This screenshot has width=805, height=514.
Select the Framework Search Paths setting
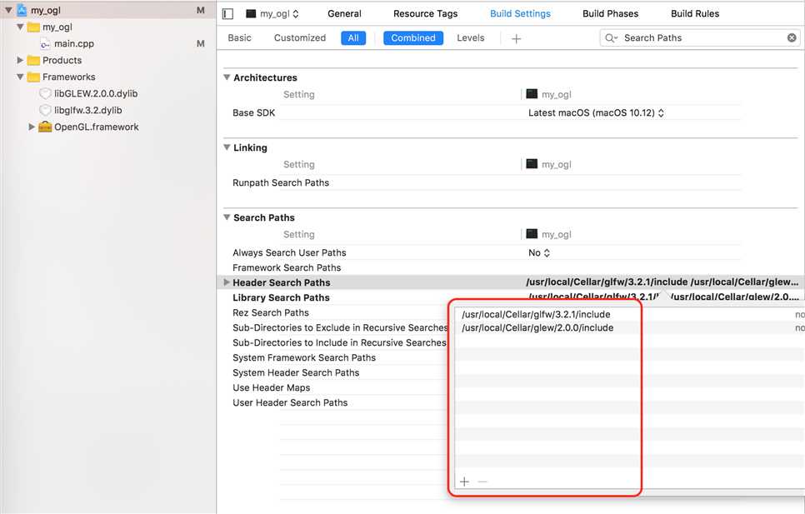[x=287, y=267]
